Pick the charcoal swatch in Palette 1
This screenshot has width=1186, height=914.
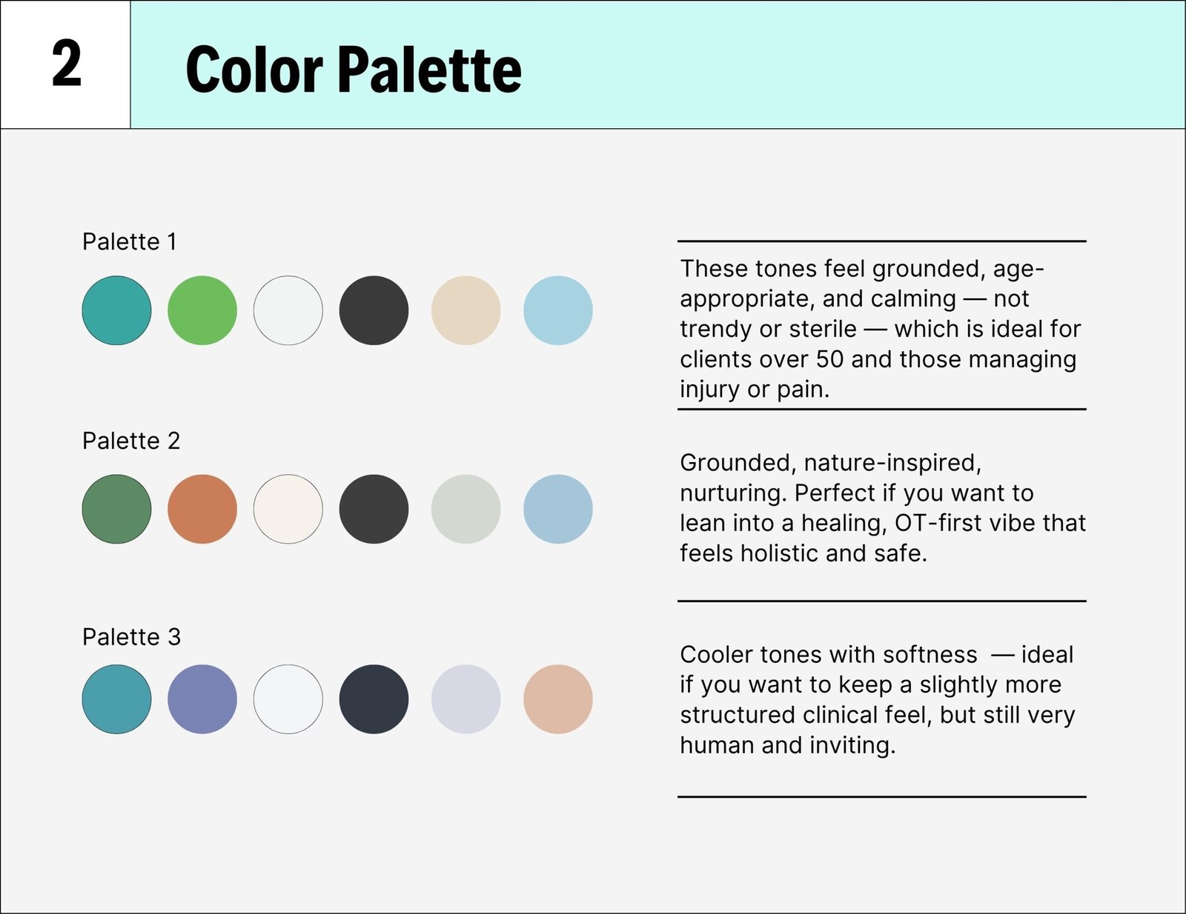click(x=374, y=310)
